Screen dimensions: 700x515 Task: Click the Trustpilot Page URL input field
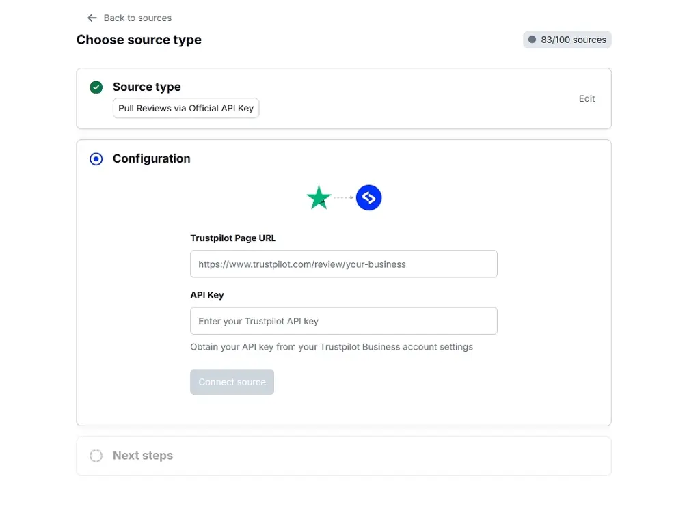pos(343,264)
